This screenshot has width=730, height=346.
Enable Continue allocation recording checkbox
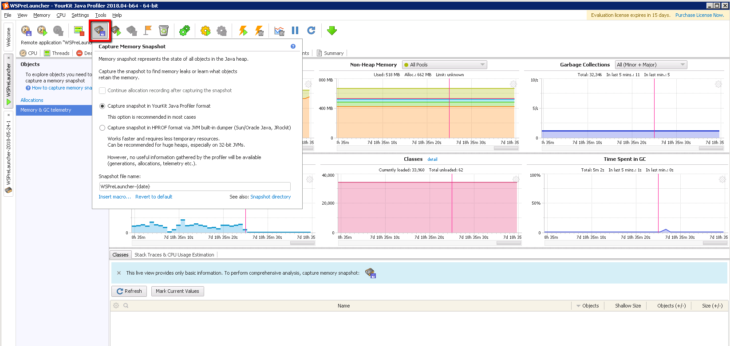(103, 90)
